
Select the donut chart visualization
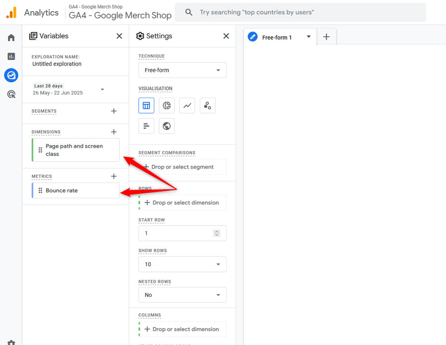(x=166, y=105)
